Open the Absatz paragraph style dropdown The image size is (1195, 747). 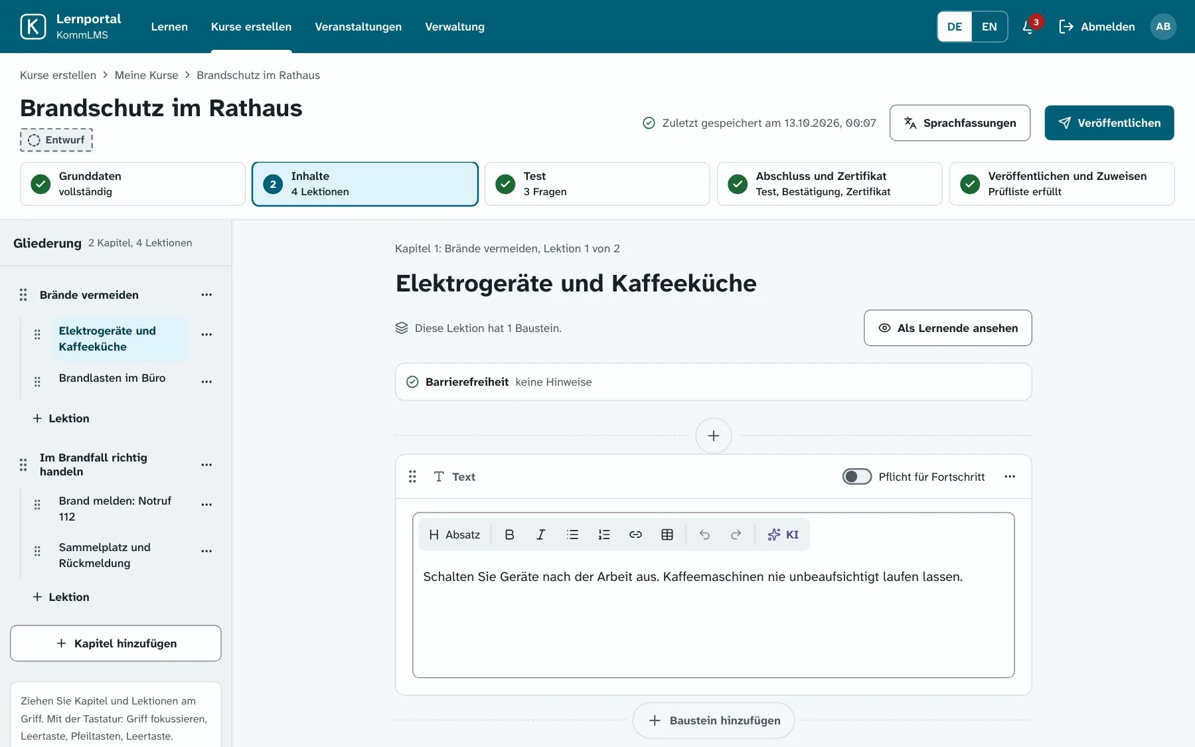(x=455, y=535)
